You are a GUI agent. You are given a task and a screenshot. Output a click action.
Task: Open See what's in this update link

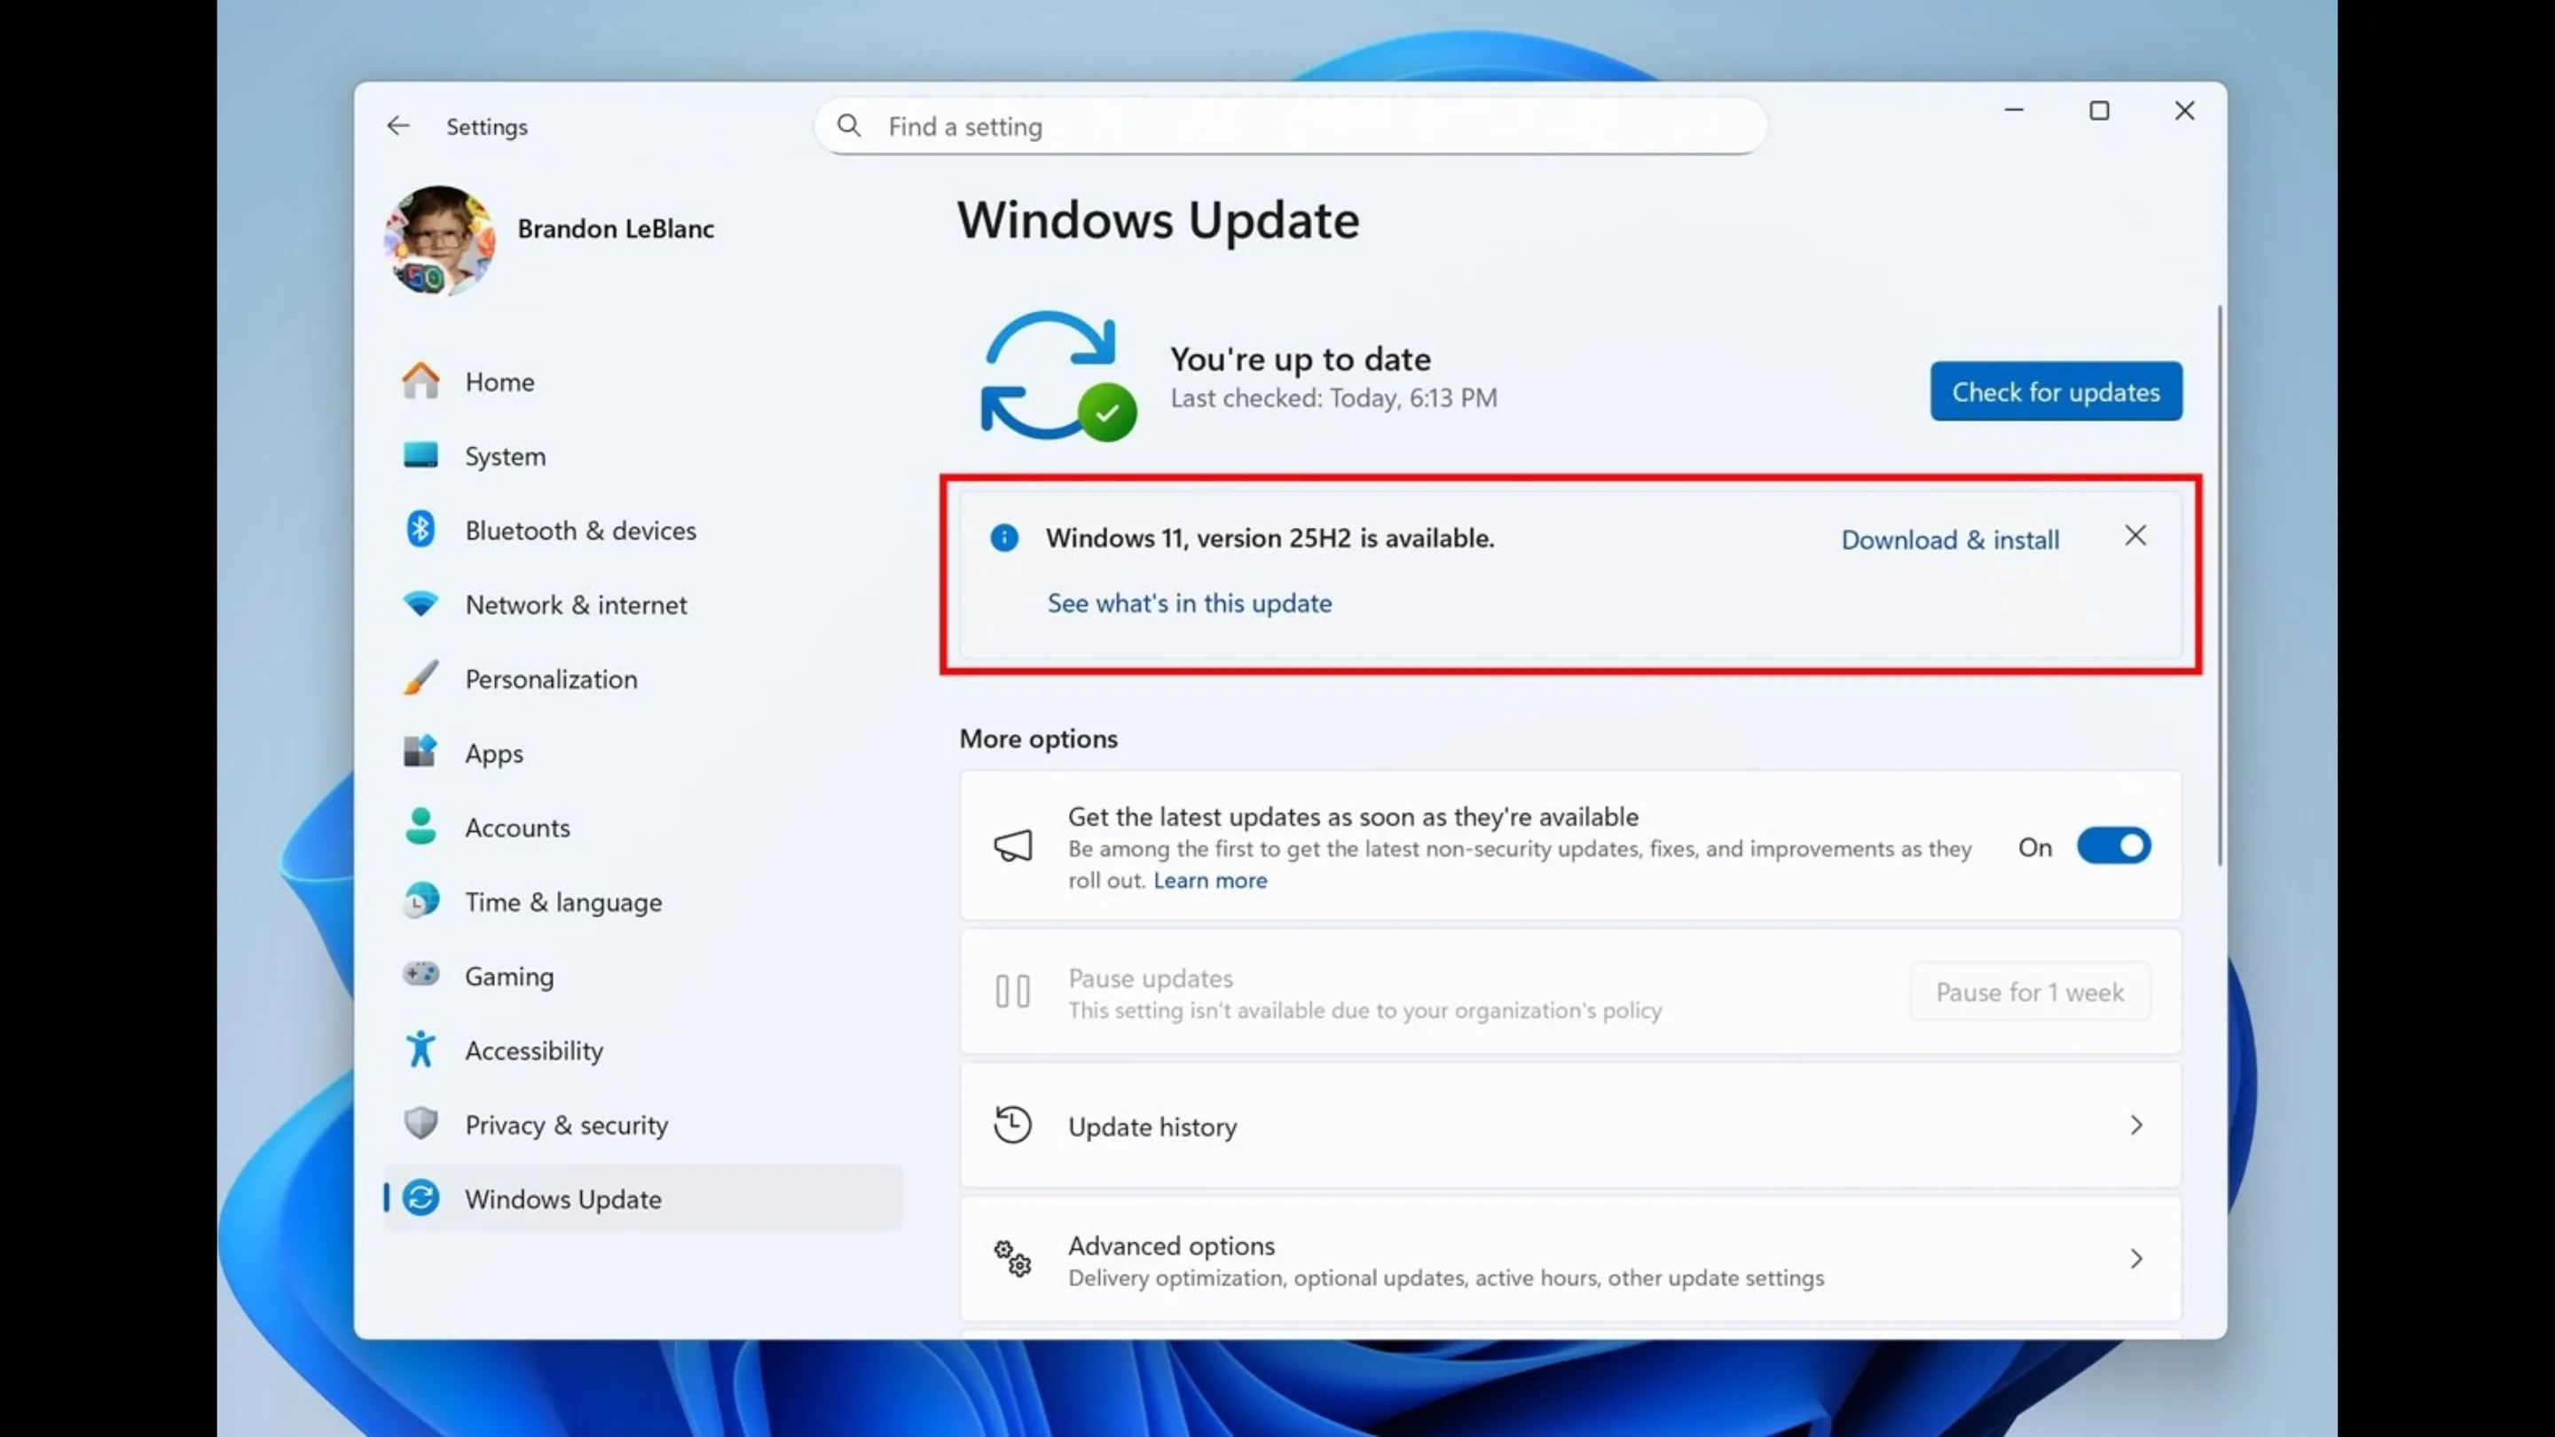click(1188, 603)
